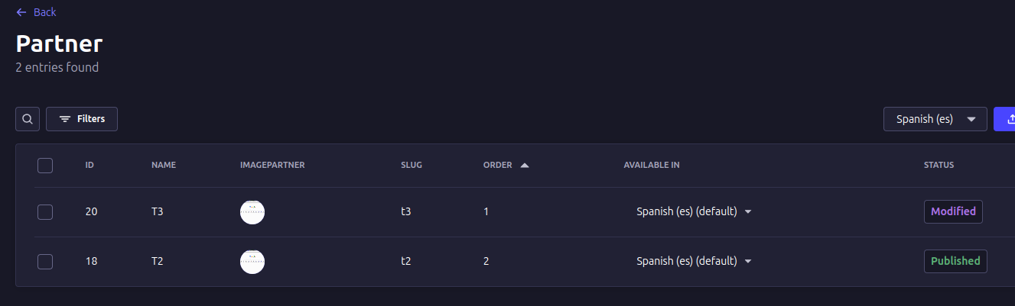Sort by the SLUG column header
This screenshot has width=1015, height=306.
pos(412,165)
